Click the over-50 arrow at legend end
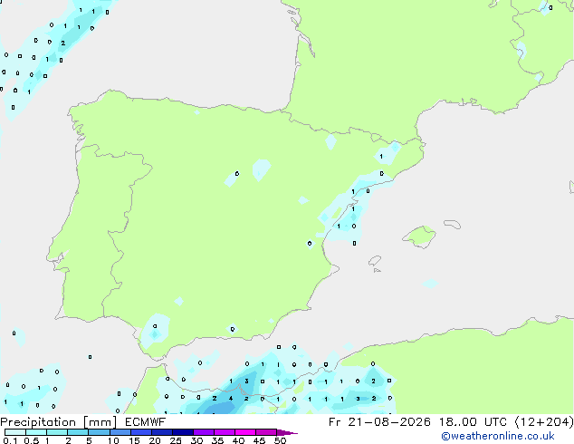Viewport: 574px width, 444px height. tap(287, 432)
